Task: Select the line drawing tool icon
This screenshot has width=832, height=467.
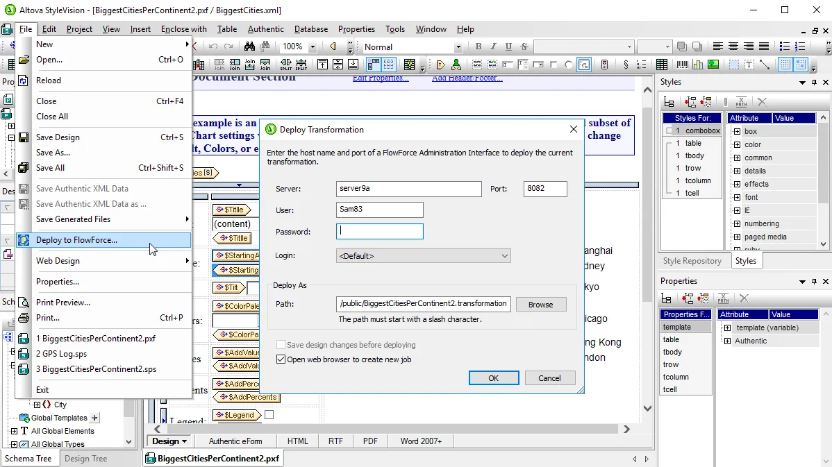Action: (765, 65)
